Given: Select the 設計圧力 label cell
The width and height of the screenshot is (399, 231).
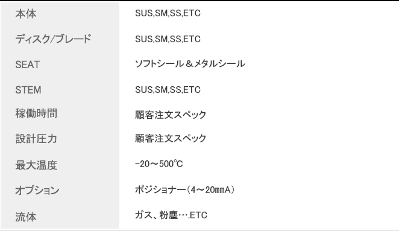Looking at the screenshot, I should pyautogui.click(x=36, y=139).
